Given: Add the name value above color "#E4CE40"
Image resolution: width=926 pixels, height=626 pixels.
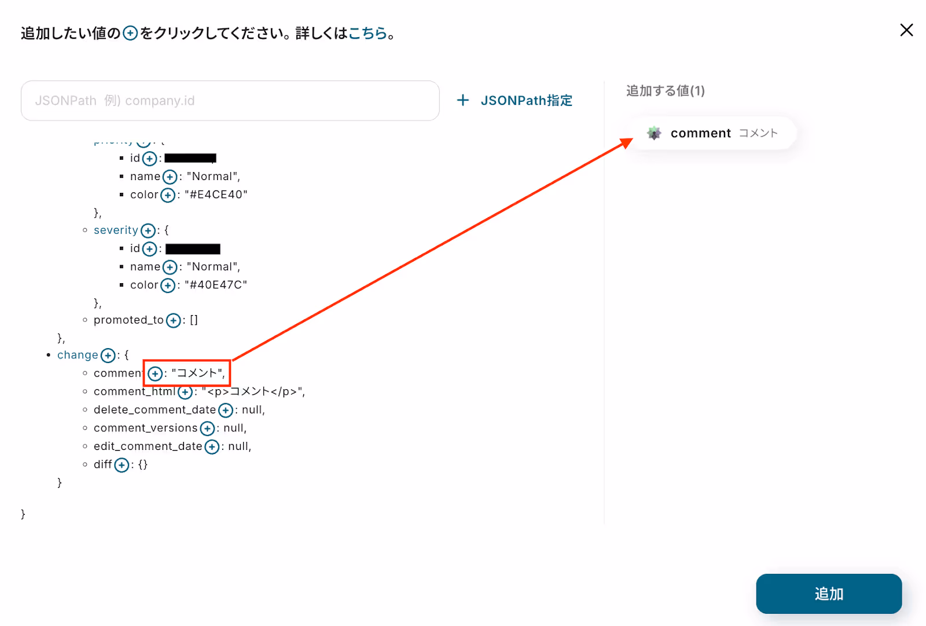Looking at the screenshot, I should (170, 177).
